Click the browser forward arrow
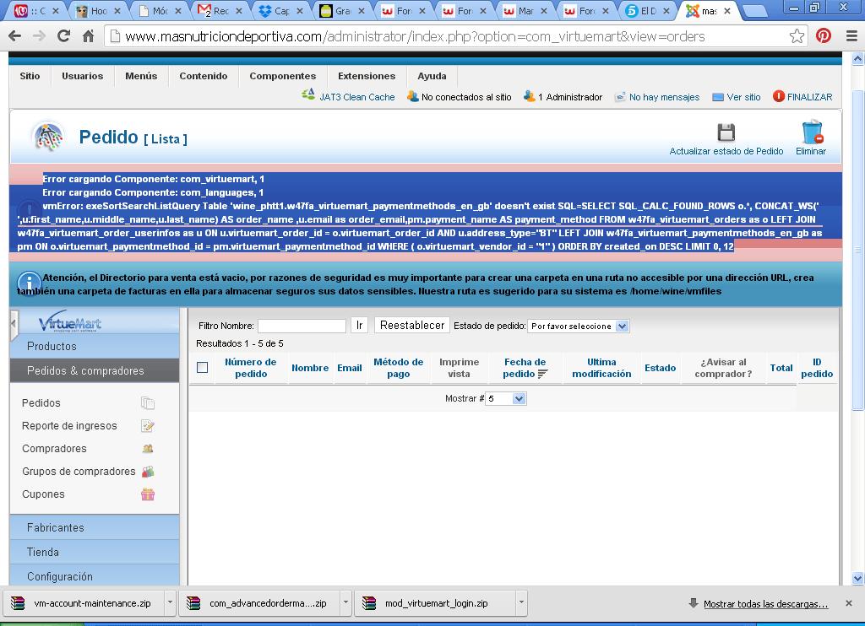The width and height of the screenshot is (865, 626). click(x=39, y=36)
